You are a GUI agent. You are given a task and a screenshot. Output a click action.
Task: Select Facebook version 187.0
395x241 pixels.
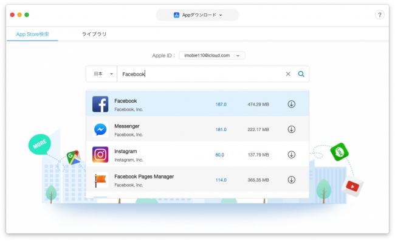221,104
